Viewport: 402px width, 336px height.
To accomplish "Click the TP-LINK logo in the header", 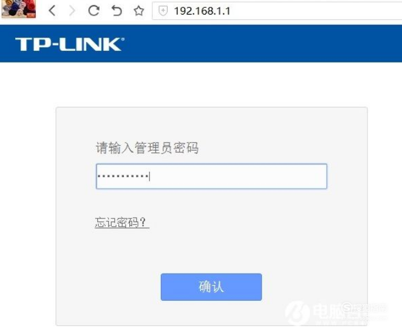I will click(70, 44).
